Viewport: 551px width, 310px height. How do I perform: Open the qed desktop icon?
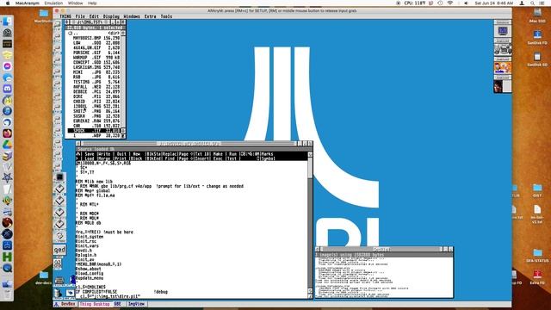point(59,250)
